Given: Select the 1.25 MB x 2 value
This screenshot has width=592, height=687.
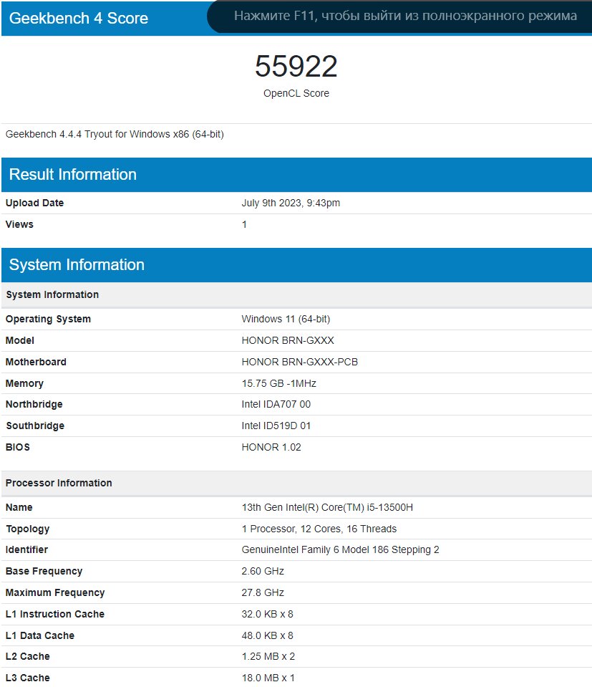Looking at the screenshot, I should 268,656.
